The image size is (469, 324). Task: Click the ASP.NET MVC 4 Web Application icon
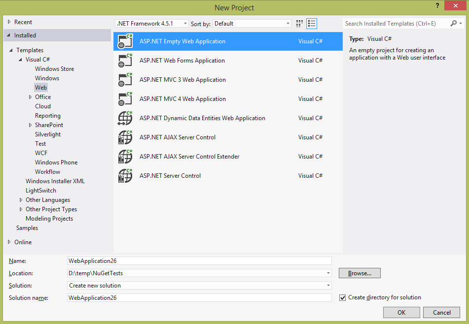[x=125, y=99]
